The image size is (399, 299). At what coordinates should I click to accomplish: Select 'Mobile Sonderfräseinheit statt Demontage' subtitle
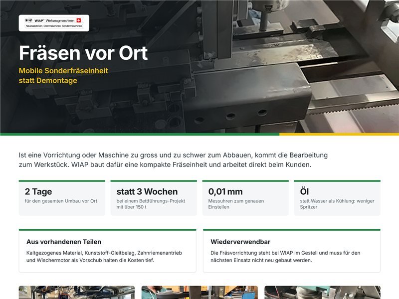click(x=63, y=76)
